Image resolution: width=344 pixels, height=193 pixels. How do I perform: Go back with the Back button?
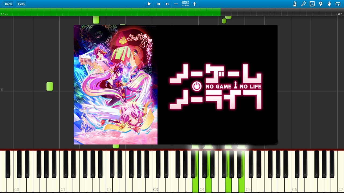tap(7, 4)
